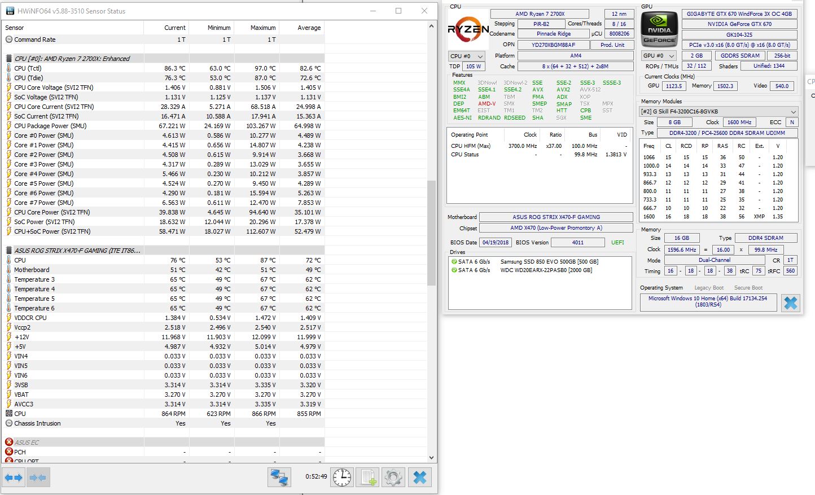815x495 pixels.
Task: Click the Current column header
Action: [x=166, y=28]
